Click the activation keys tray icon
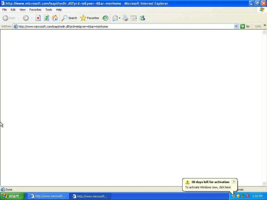The height and width of the screenshot is (200, 267). coord(233,196)
